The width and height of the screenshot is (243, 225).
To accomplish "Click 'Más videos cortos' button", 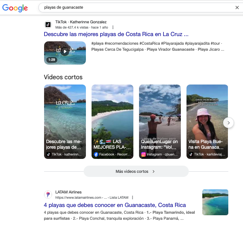I will (x=136, y=171).
